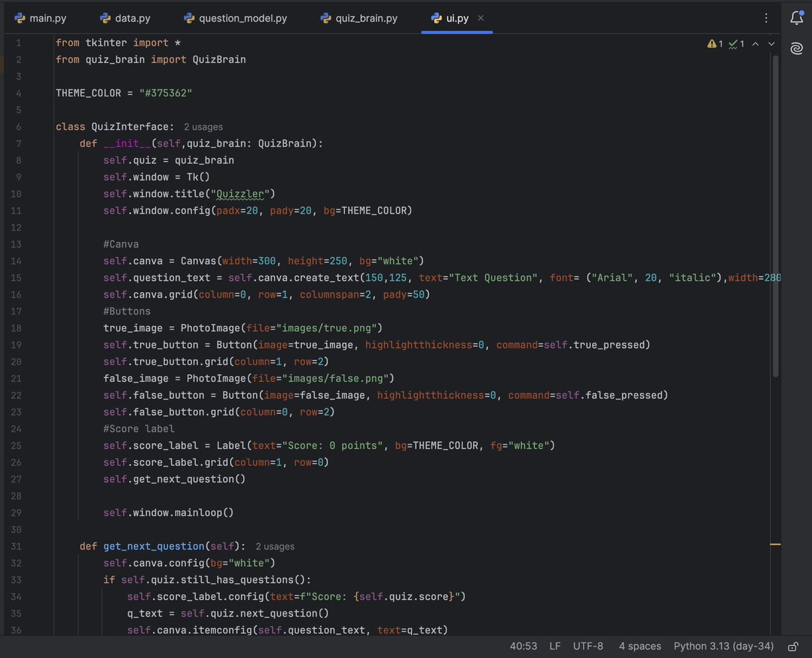Image resolution: width=812 pixels, height=658 pixels.
Task: Switch to the quiz_brain.py tab
Action: pos(359,18)
